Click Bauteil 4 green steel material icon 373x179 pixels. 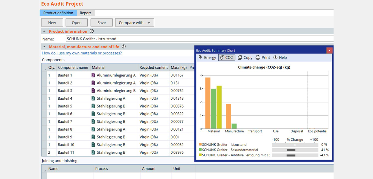pos(93,98)
